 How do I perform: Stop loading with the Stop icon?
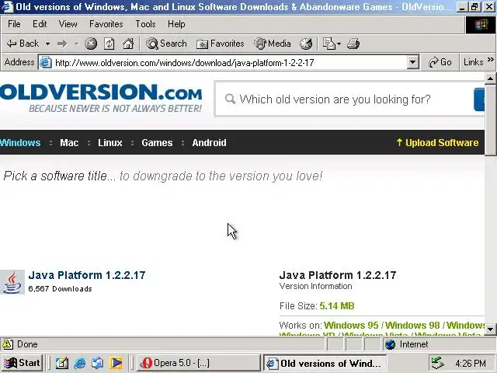coord(91,44)
